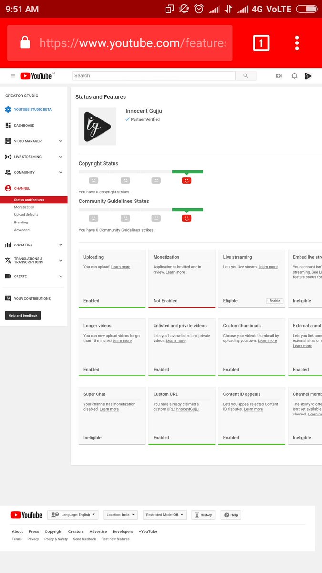Select Branding in Channel submenu

coord(21,222)
